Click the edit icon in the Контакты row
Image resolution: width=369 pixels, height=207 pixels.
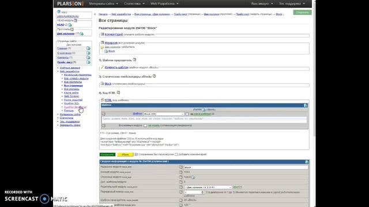pyautogui.click(x=88, y=57)
